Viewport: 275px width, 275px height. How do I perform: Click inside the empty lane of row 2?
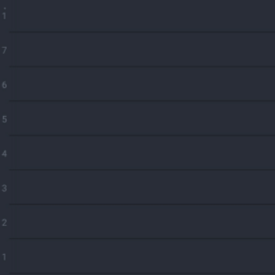point(142,222)
